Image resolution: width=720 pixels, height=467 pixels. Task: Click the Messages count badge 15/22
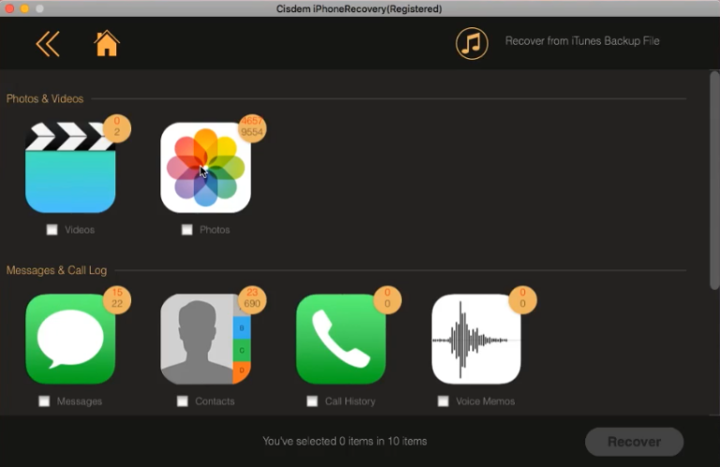117,299
